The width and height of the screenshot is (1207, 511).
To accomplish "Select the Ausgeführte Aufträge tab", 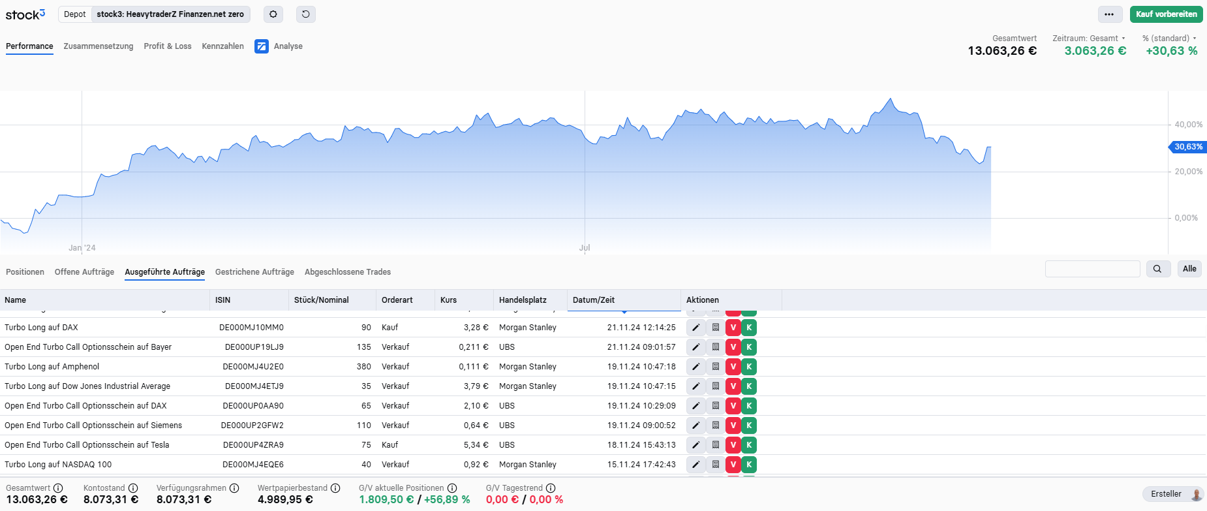I will pos(165,272).
